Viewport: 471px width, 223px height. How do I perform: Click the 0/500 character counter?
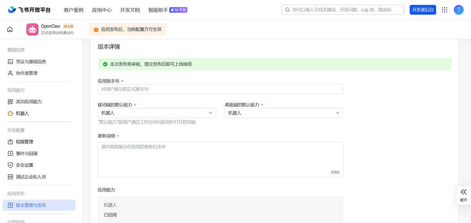[335, 172]
